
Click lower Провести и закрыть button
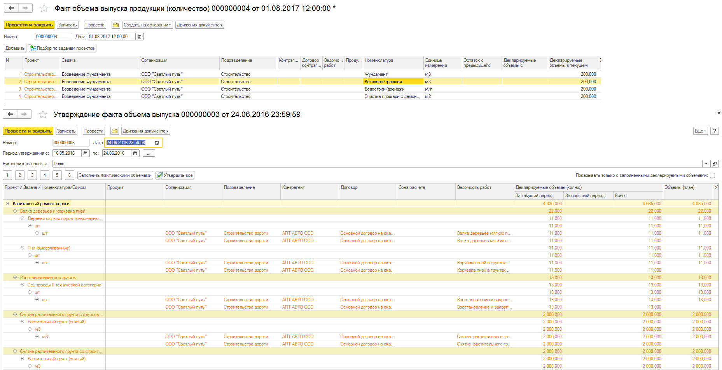(28, 131)
